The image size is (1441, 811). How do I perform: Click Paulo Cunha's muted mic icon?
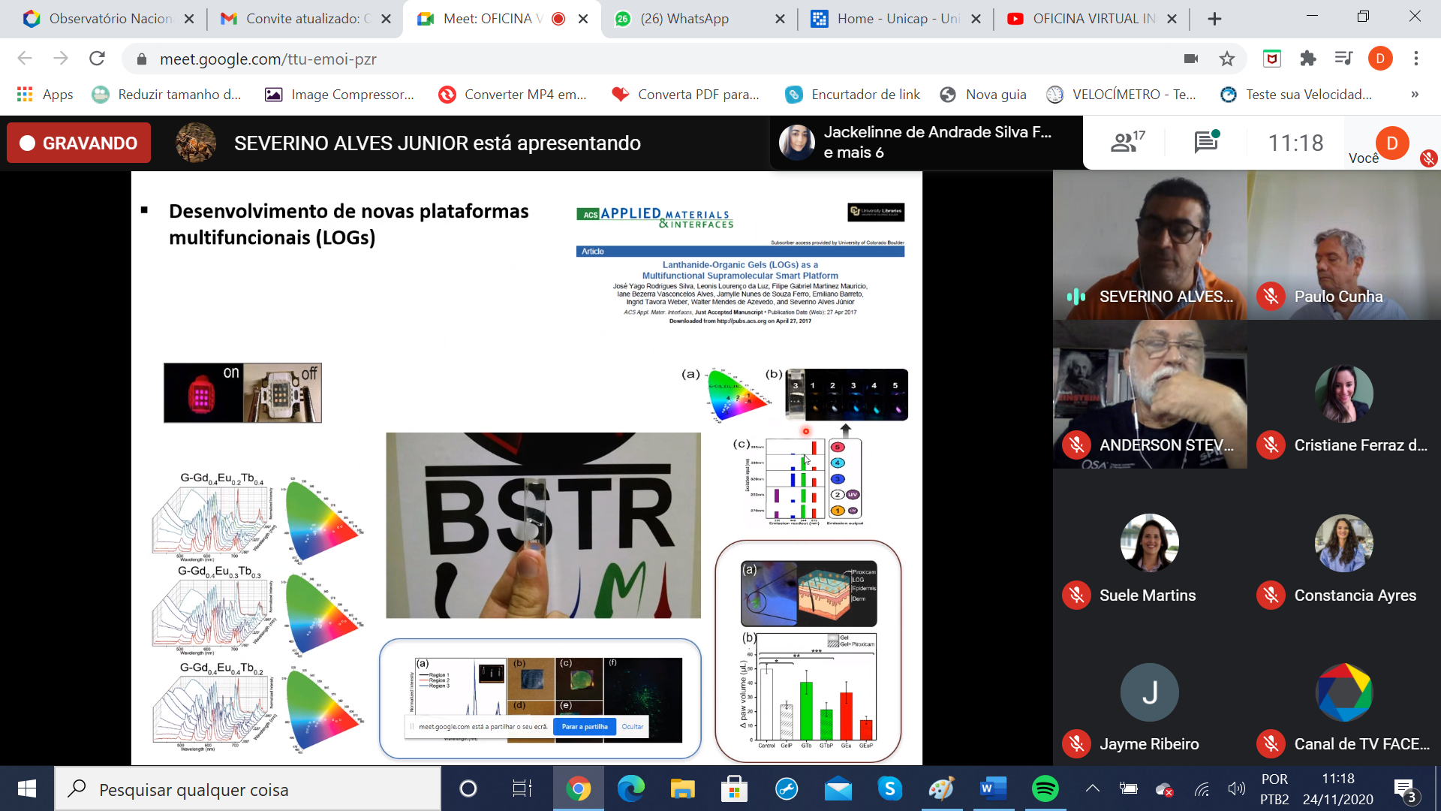(1271, 296)
